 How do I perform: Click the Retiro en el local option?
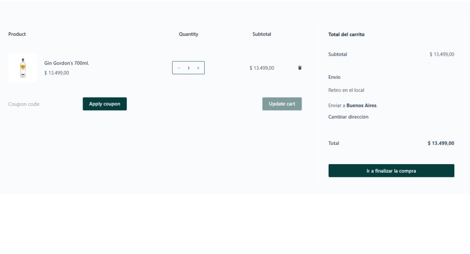click(346, 90)
